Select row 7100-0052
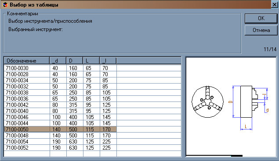This screenshot has height=161, width=279. [60, 148]
